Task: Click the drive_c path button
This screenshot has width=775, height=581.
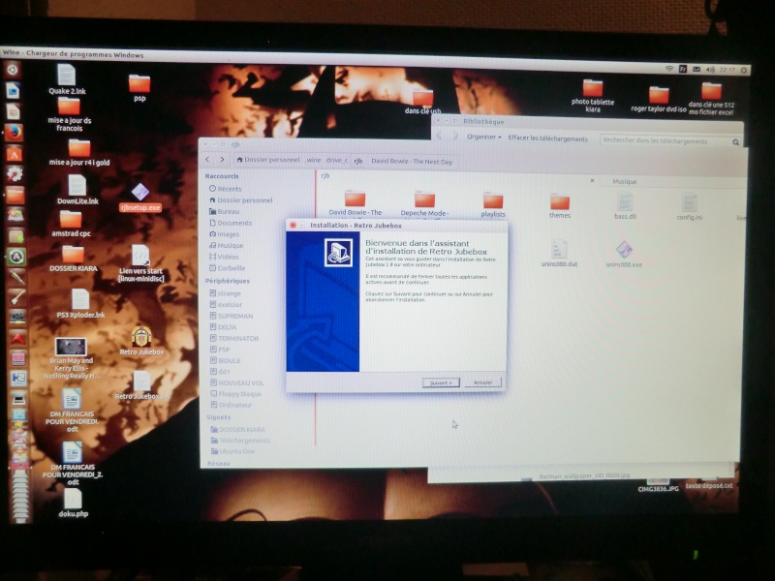Action: [336, 160]
